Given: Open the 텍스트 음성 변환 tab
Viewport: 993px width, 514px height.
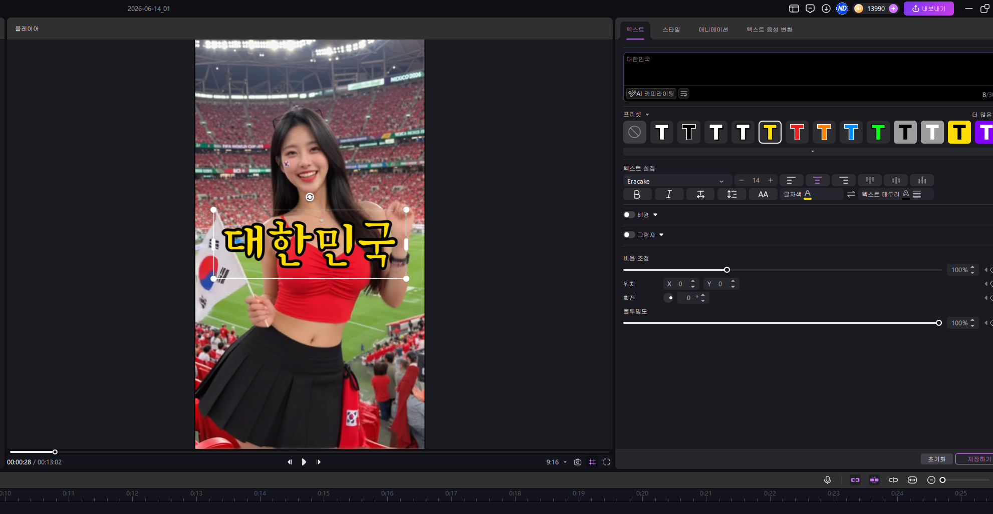Looking at the screenshot, I should [770, 30].
